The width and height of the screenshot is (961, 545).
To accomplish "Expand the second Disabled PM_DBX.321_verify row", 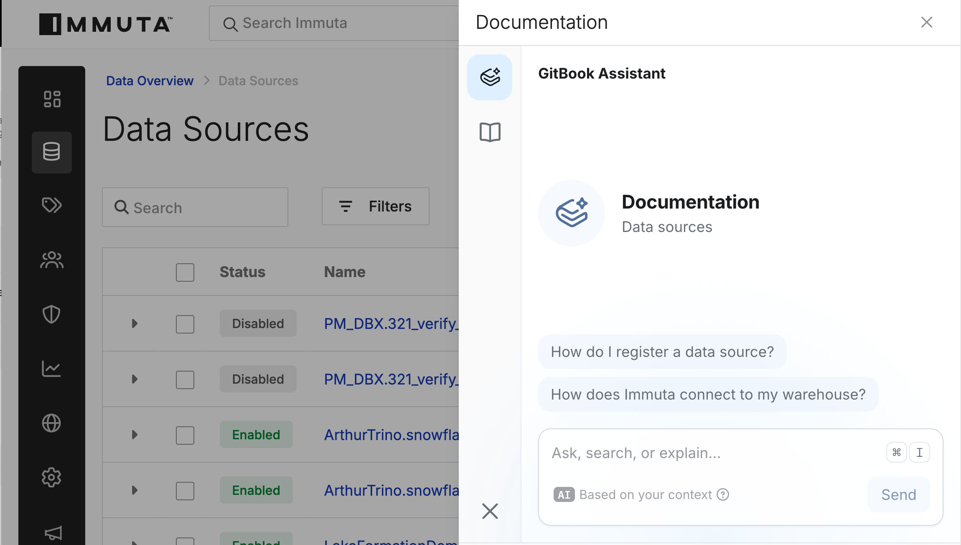I will pyautogui.click(x=135, y=379).
